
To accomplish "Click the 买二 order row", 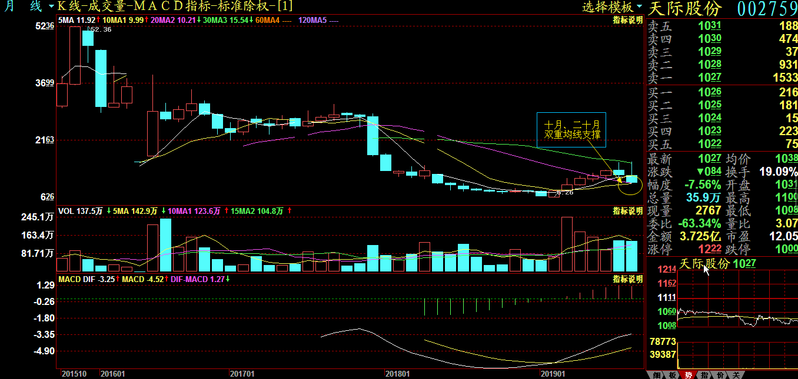I will pos(723,105).
